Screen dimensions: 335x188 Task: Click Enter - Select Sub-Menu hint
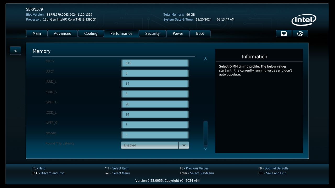click(x=197, y=173)
